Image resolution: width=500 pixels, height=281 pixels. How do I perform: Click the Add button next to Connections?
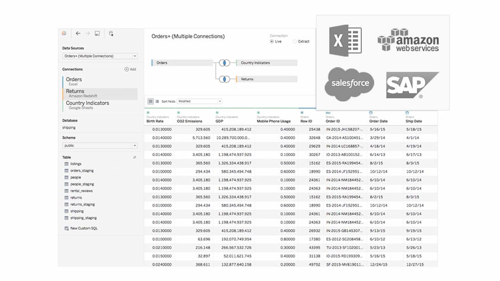coord(130,69)
